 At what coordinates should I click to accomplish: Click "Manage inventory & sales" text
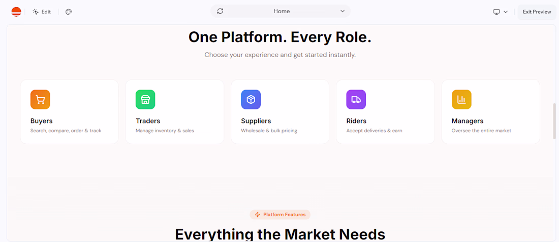pos(165,131)
